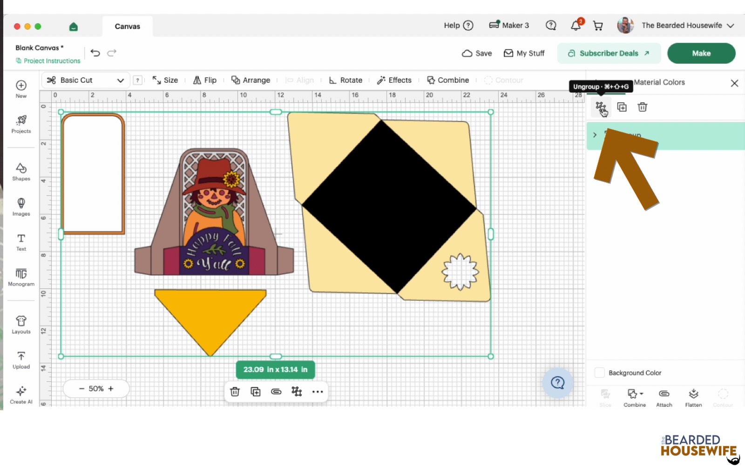
Task: Open the Rotate options in edit bar
Action: (345, 80)
